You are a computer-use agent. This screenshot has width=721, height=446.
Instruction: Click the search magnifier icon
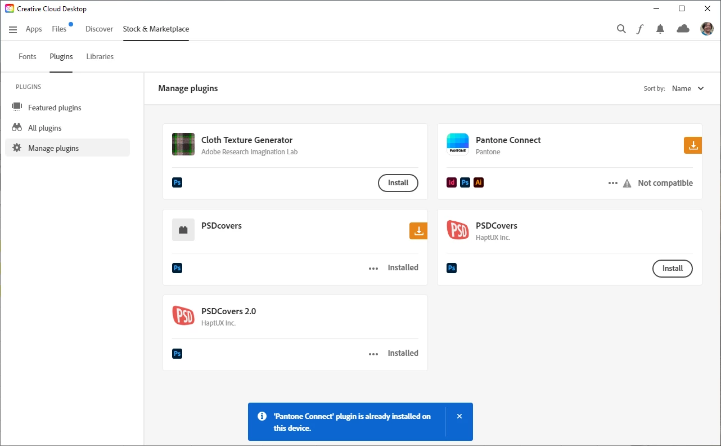(621, 29)
